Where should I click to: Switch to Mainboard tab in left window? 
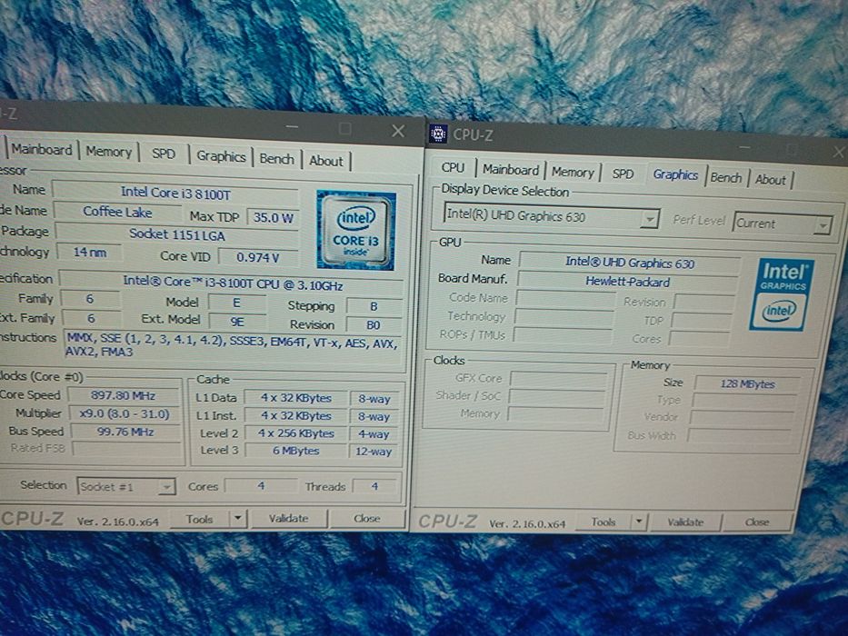(x=42, y=150)
